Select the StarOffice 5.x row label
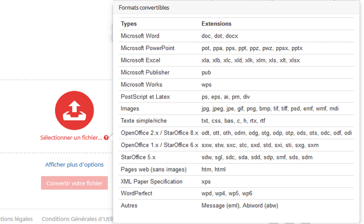Screen dimensions: 364x224 point(138,157)
